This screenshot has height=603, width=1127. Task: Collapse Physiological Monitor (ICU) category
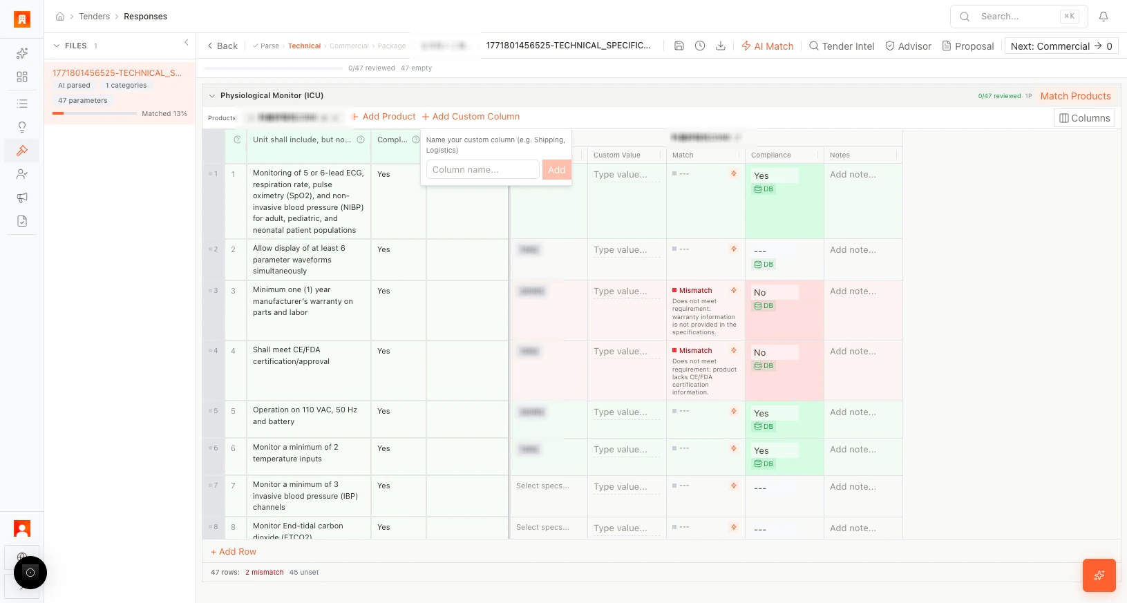212,95
